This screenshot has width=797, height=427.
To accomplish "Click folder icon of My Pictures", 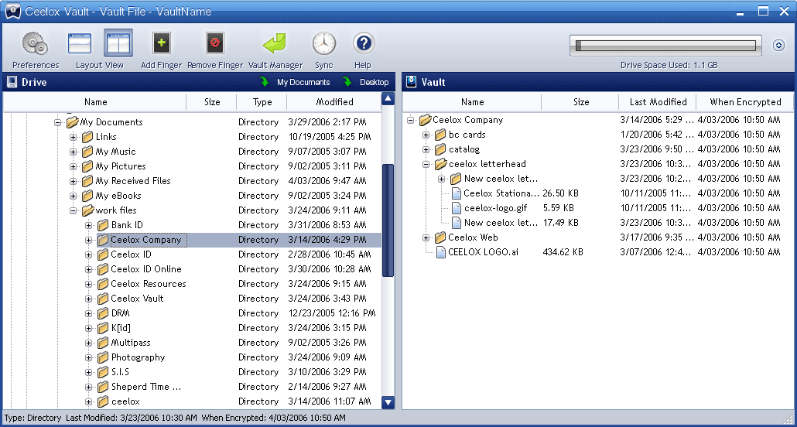I will [x=87, y=166].
